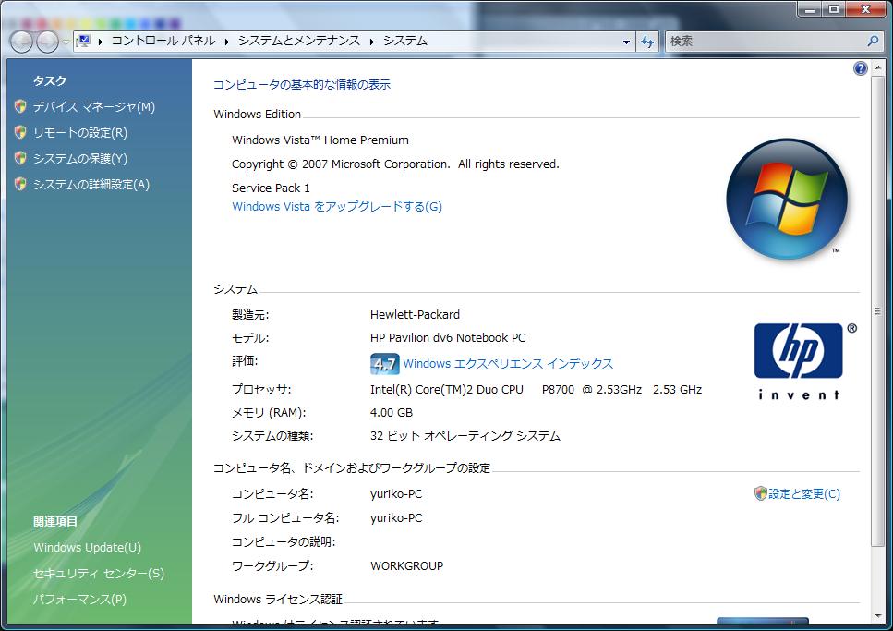
Task: Click the Hewlett-Packard manufacturer value
Action: point(415,315)
